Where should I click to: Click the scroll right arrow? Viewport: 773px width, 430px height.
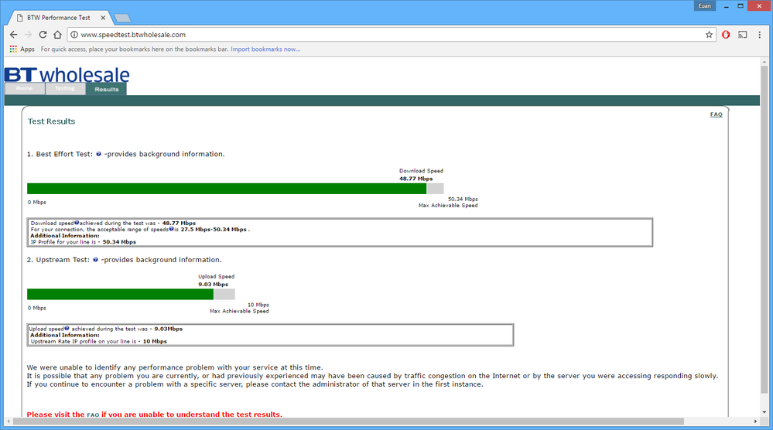[755, 421]
